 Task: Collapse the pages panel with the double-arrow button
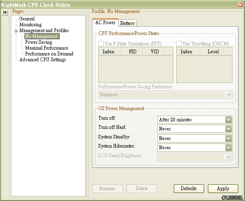pyautogui.click(x=5, y=12)
